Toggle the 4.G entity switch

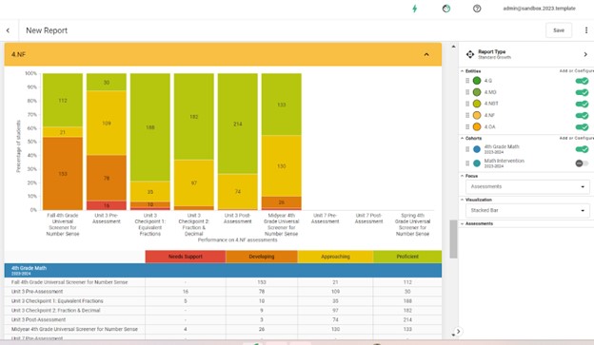[582, 81]
